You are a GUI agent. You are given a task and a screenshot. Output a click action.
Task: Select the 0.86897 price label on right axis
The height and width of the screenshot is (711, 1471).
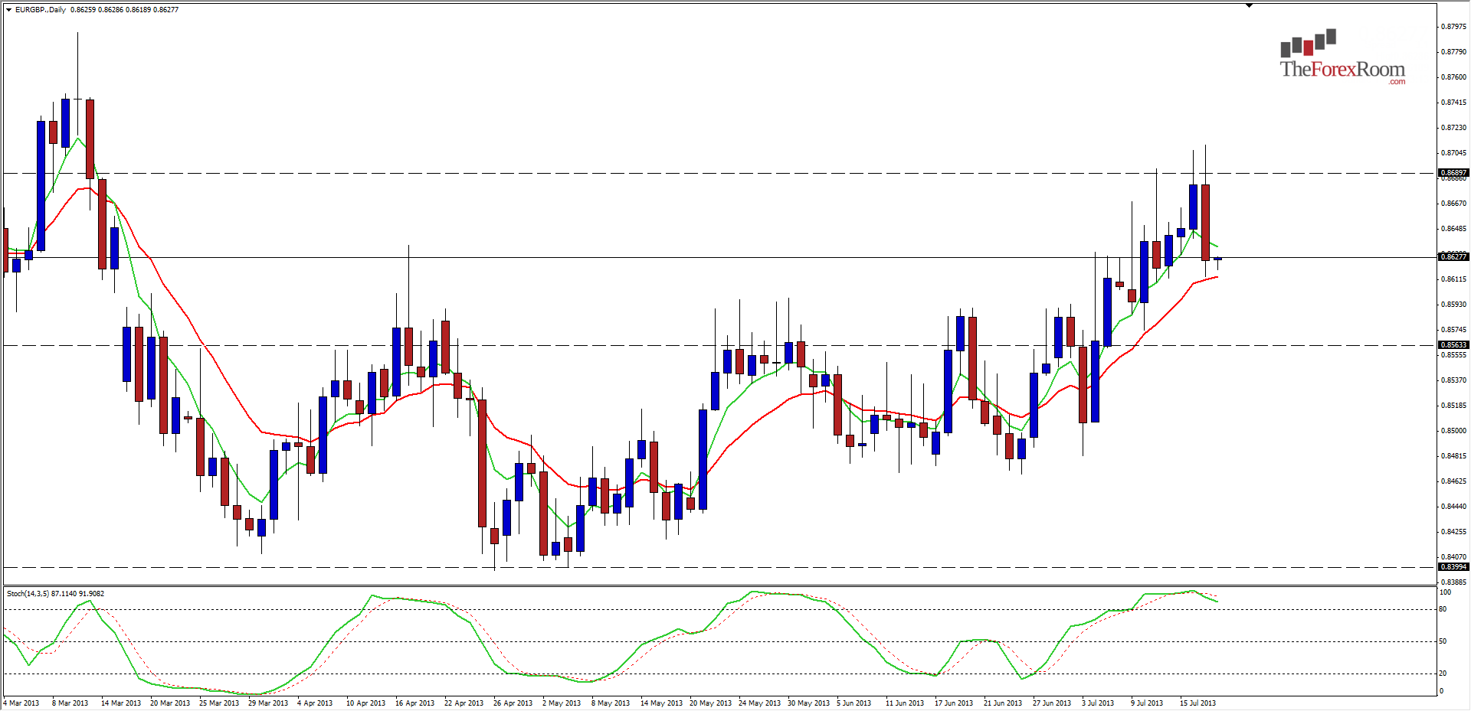[1454, 172]
